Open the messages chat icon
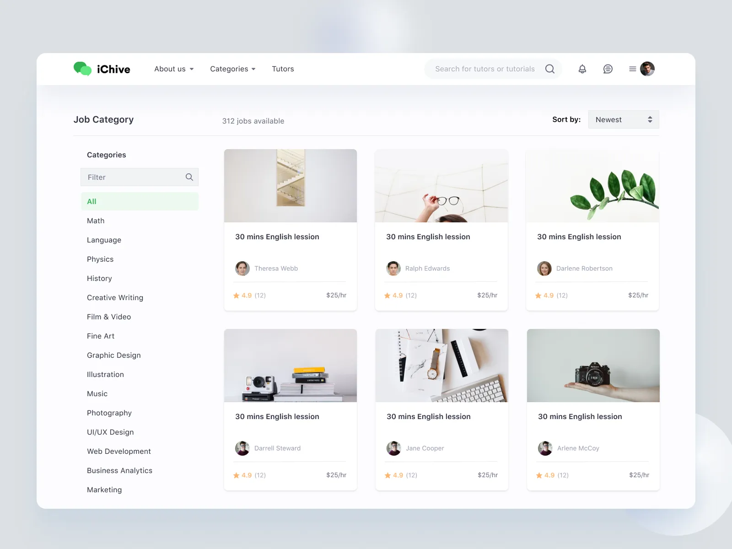The height and width of the screenshot is (549, 732). click(608, 69)
